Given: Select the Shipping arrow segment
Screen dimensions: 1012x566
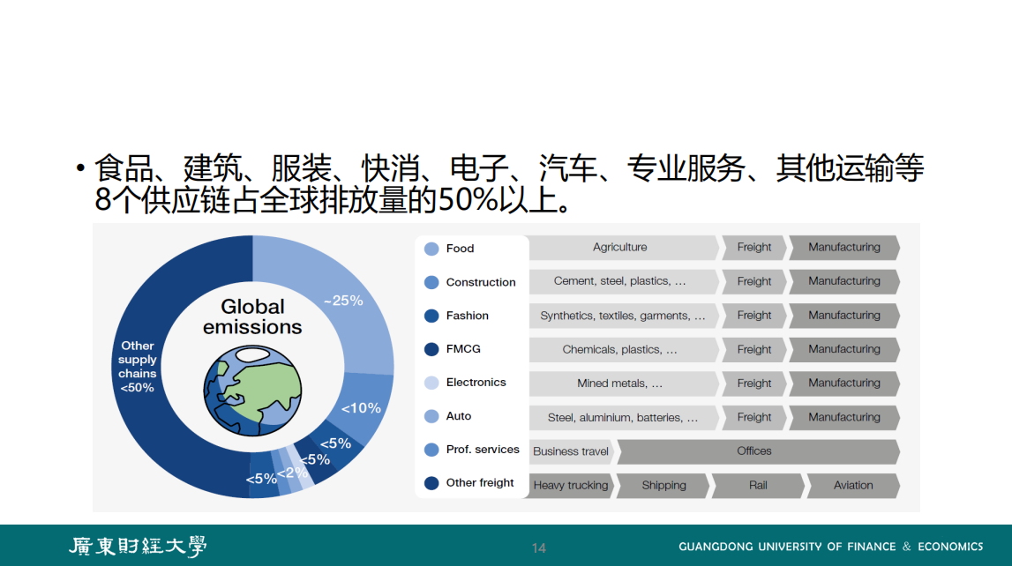Looking at the screenshot, I should coord(663,486).
